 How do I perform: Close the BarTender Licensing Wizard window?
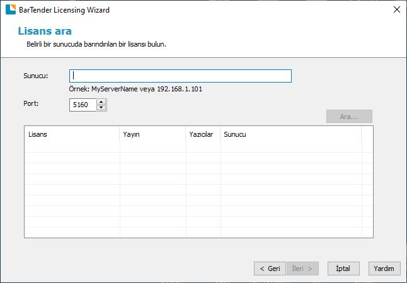tap(397, 9)
